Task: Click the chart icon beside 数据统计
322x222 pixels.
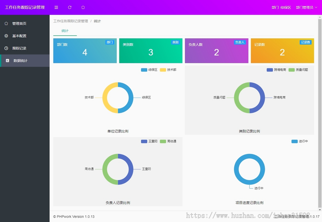Action: [8, 61]
